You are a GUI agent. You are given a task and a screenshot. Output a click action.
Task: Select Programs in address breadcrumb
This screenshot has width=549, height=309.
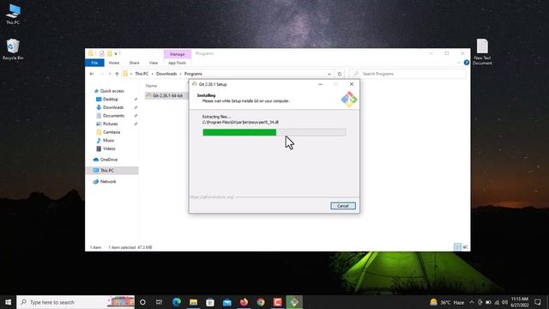coord(193,74)
